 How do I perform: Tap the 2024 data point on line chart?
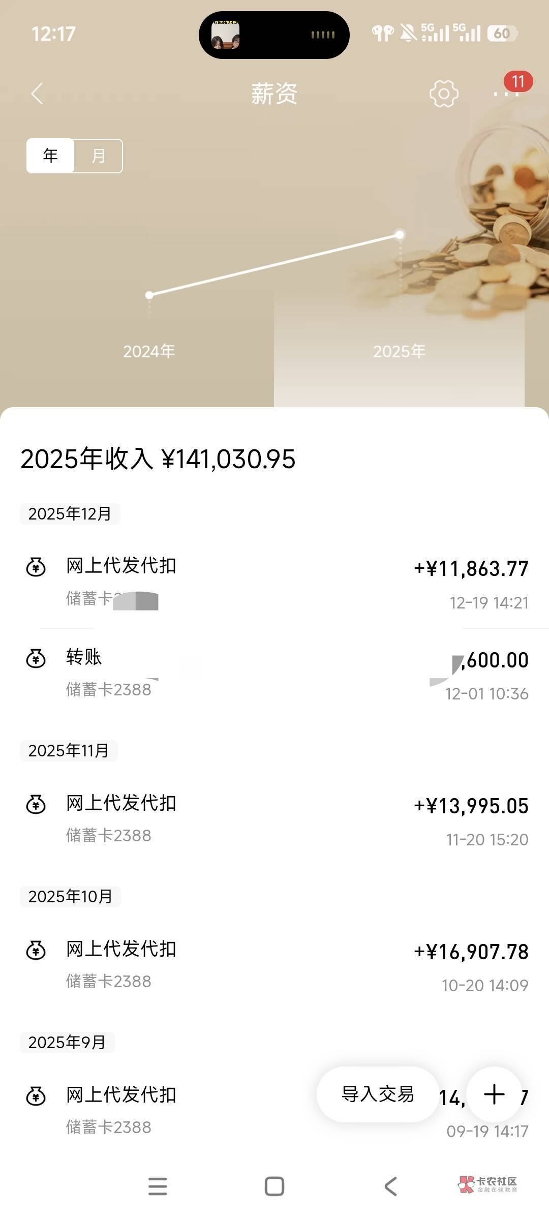(149, 295)
